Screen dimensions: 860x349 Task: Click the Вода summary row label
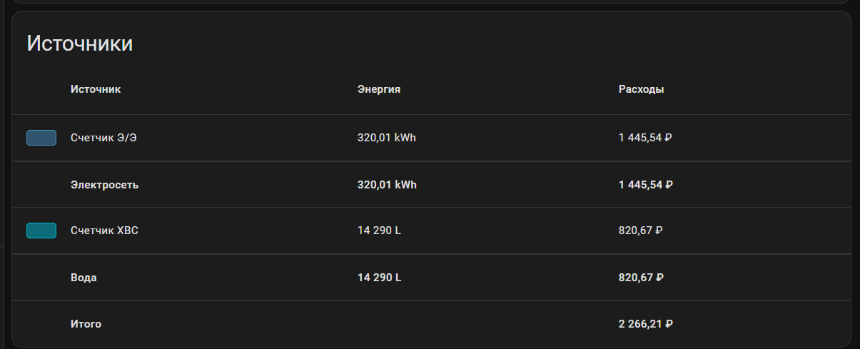point(84,278)
